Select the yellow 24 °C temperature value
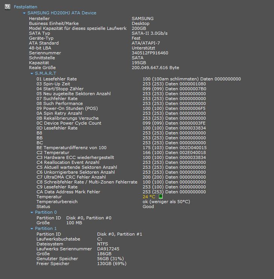This screenshot has width=274, height=279. pyautogui.click(x=149, y=197)
